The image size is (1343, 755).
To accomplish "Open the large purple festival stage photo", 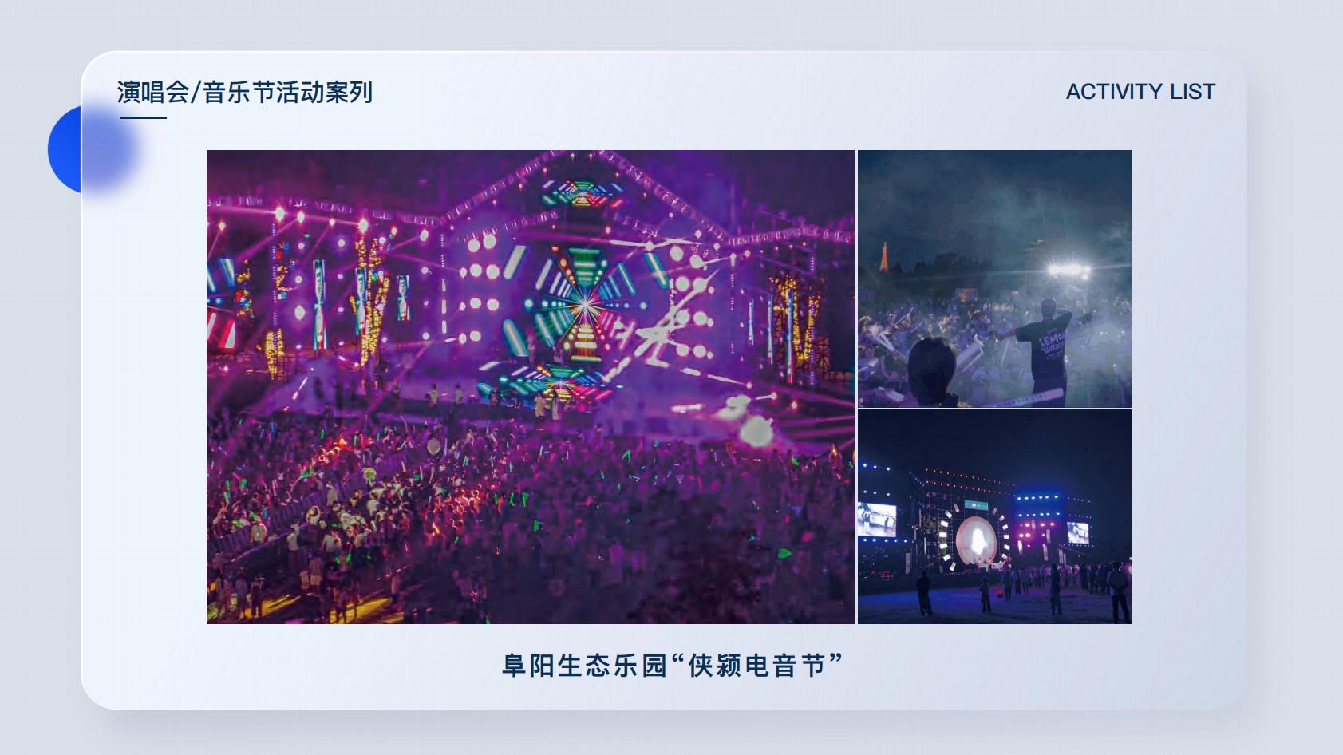I will click(531, 387).
